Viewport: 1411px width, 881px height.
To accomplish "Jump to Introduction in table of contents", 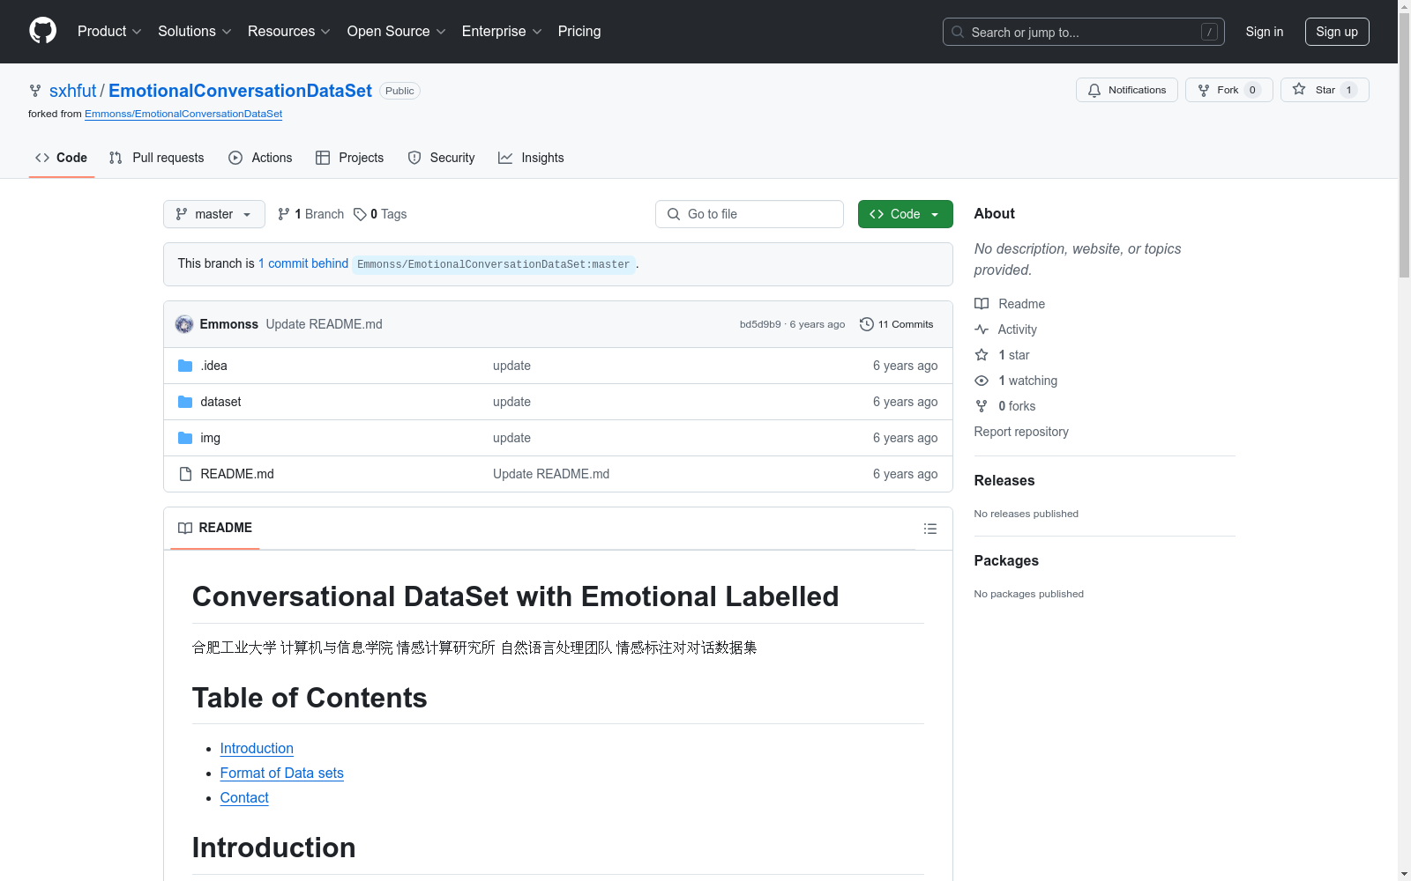I will (x=257, y=748).
